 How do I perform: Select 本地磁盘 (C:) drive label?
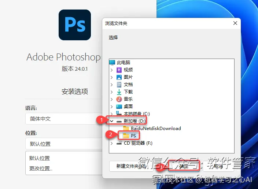point(137,114)
